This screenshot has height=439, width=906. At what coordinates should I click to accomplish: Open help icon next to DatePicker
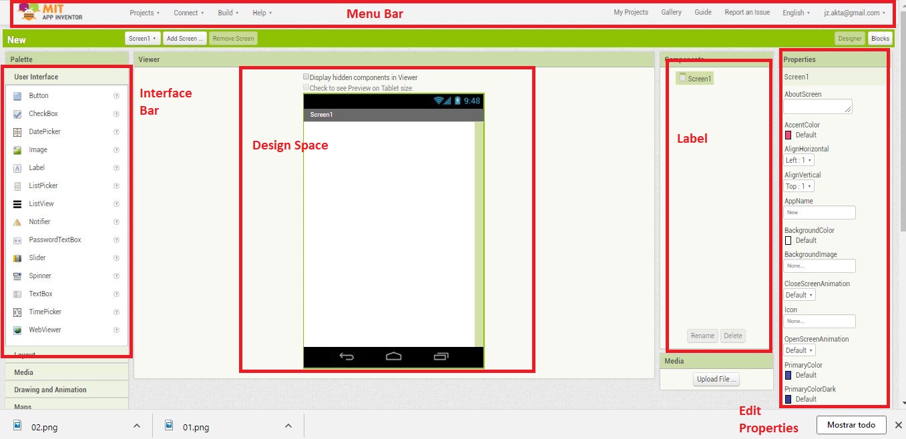click(116, 132)
